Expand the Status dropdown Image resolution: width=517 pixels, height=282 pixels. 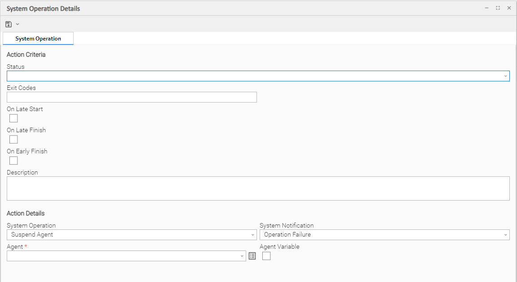505,76
